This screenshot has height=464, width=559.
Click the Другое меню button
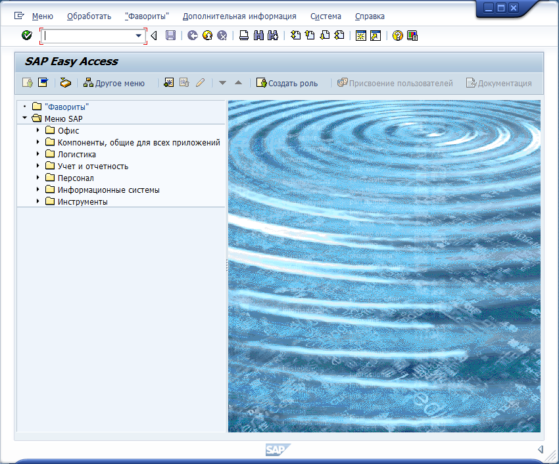point(114,83)
